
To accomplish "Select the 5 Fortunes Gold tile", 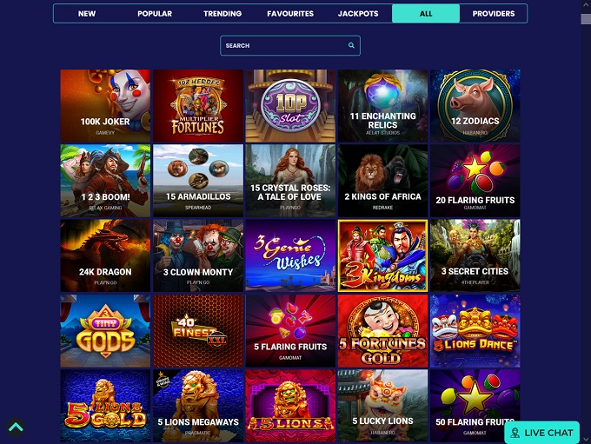I will (x=382, y=330).
